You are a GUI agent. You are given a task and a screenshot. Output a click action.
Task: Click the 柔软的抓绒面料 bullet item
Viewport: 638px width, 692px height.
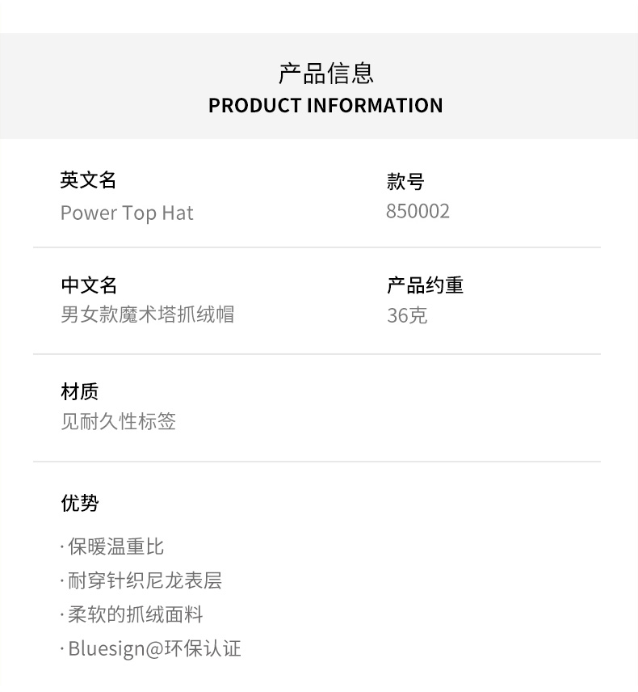(135, 615)
